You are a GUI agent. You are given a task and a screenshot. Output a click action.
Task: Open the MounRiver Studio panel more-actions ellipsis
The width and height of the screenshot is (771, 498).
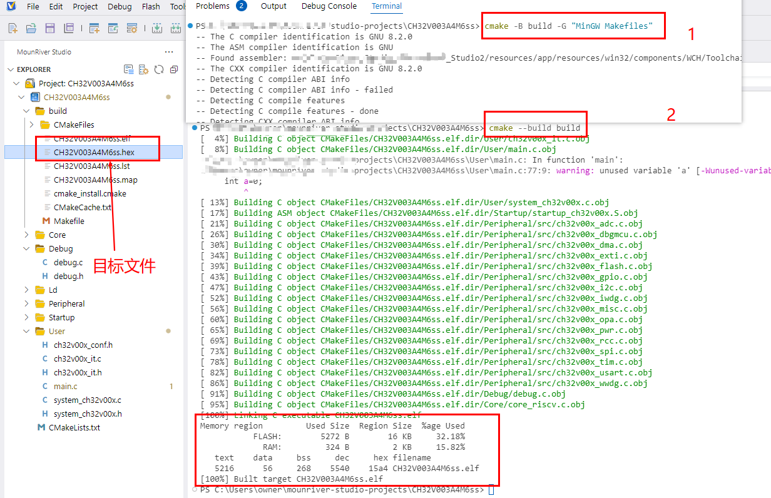[x=169, y=52]
